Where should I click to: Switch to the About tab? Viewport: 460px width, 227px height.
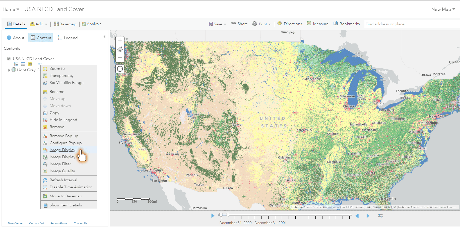tap(16, 38)
